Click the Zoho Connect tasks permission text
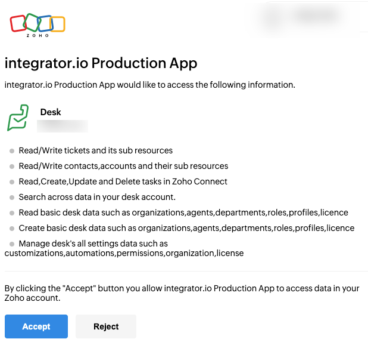368x342 pixels. (x=123, y=181)
